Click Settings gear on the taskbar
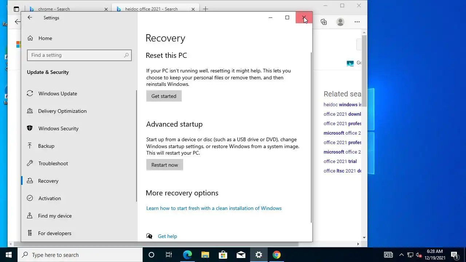This screenshot has height=262, width=466. [x=259, y=255]
